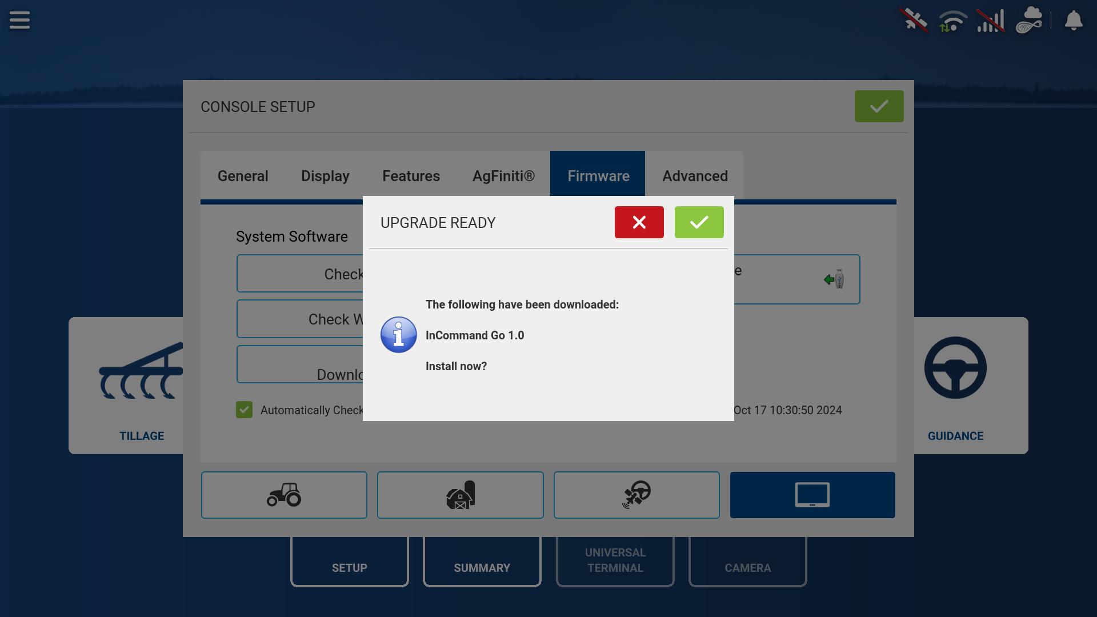Open the Guidance steering wheel tile
The width and height of the screenshot is (1097, 617).
pos(955,385)
